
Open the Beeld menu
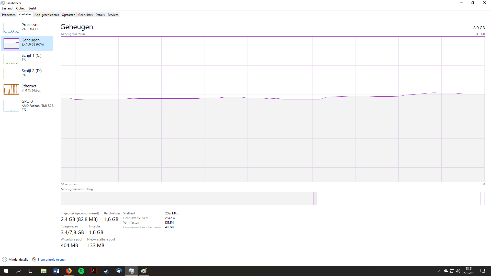pos(32,8)
